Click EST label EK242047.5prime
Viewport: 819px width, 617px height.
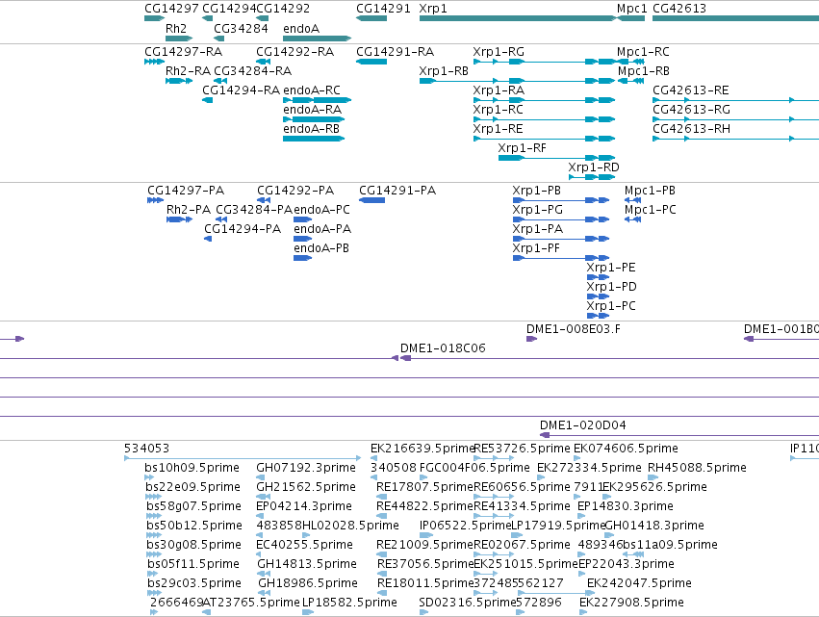click(x=639, y=584)
